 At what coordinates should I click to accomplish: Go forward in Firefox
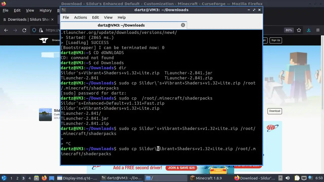15,30
